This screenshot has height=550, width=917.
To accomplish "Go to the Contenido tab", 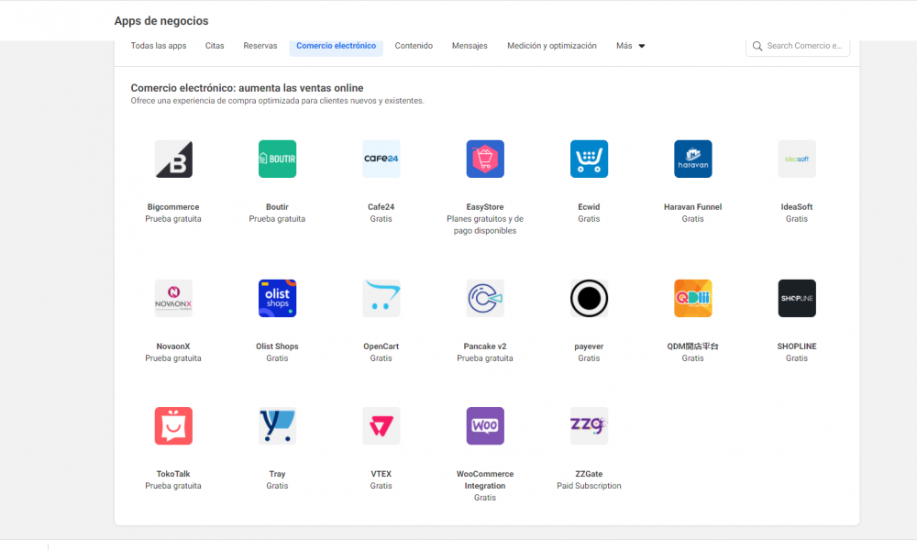I will [414, 46].
